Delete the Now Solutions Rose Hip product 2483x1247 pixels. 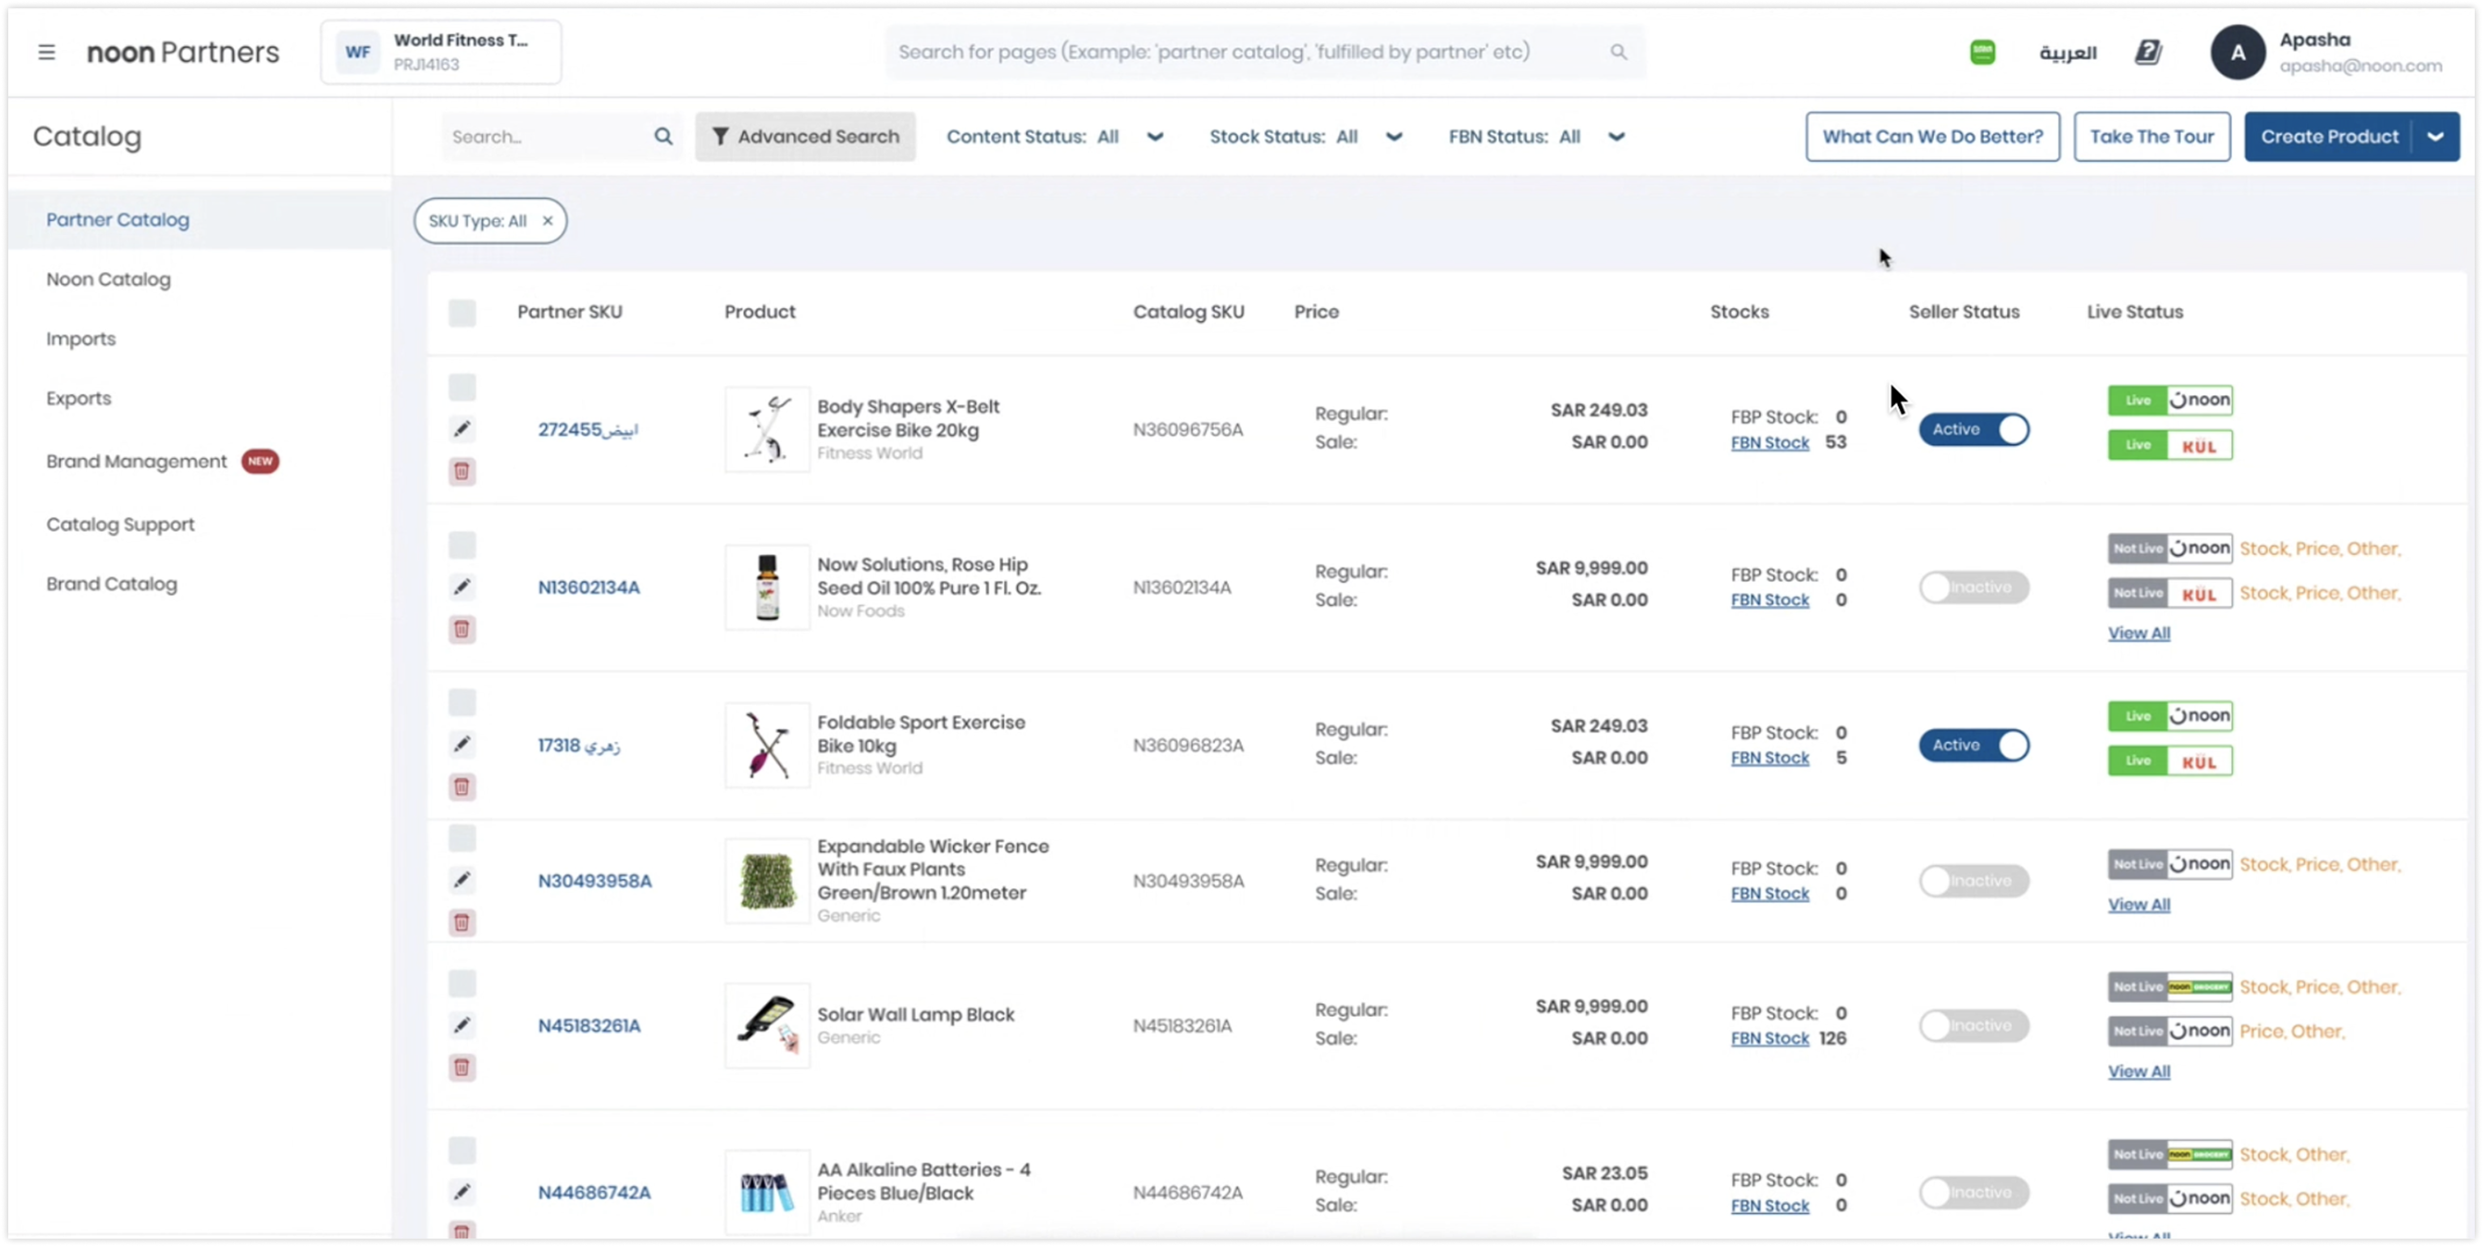(x=461, y=629)
